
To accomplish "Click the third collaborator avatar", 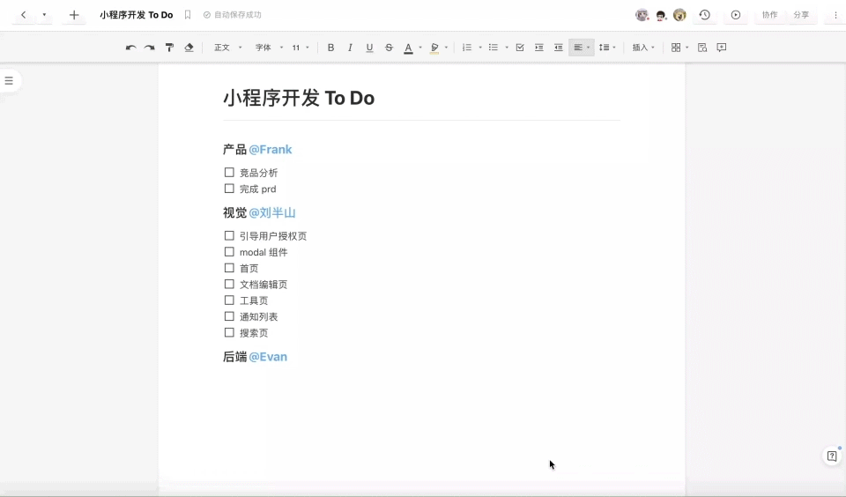I will coord(679,15).
